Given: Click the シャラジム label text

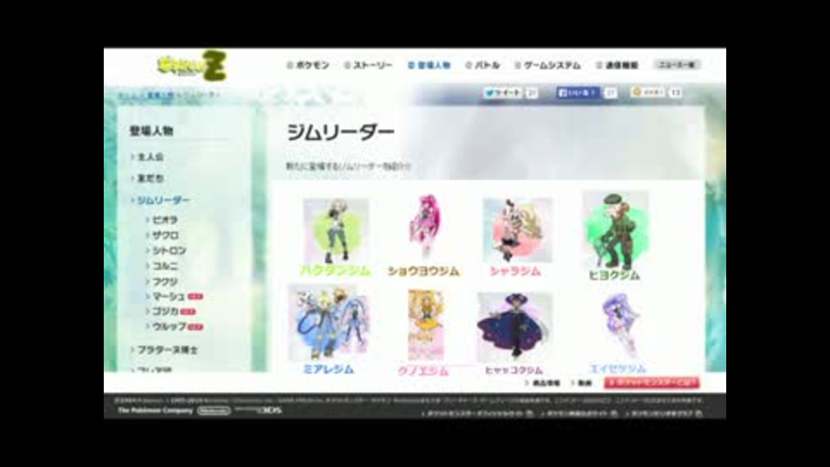Looking at the screenshot, I should [515, 271].
